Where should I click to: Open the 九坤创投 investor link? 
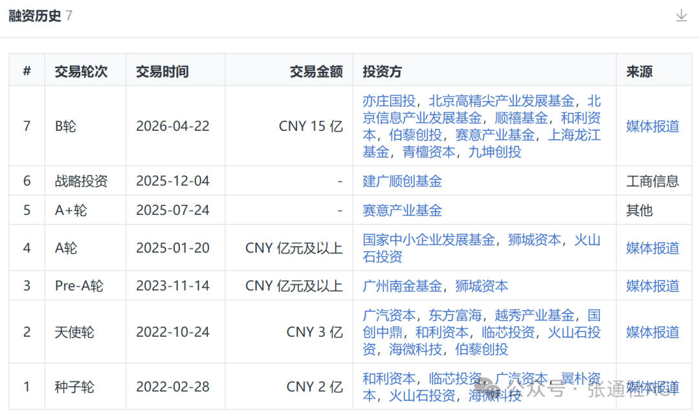coord(494,152)
